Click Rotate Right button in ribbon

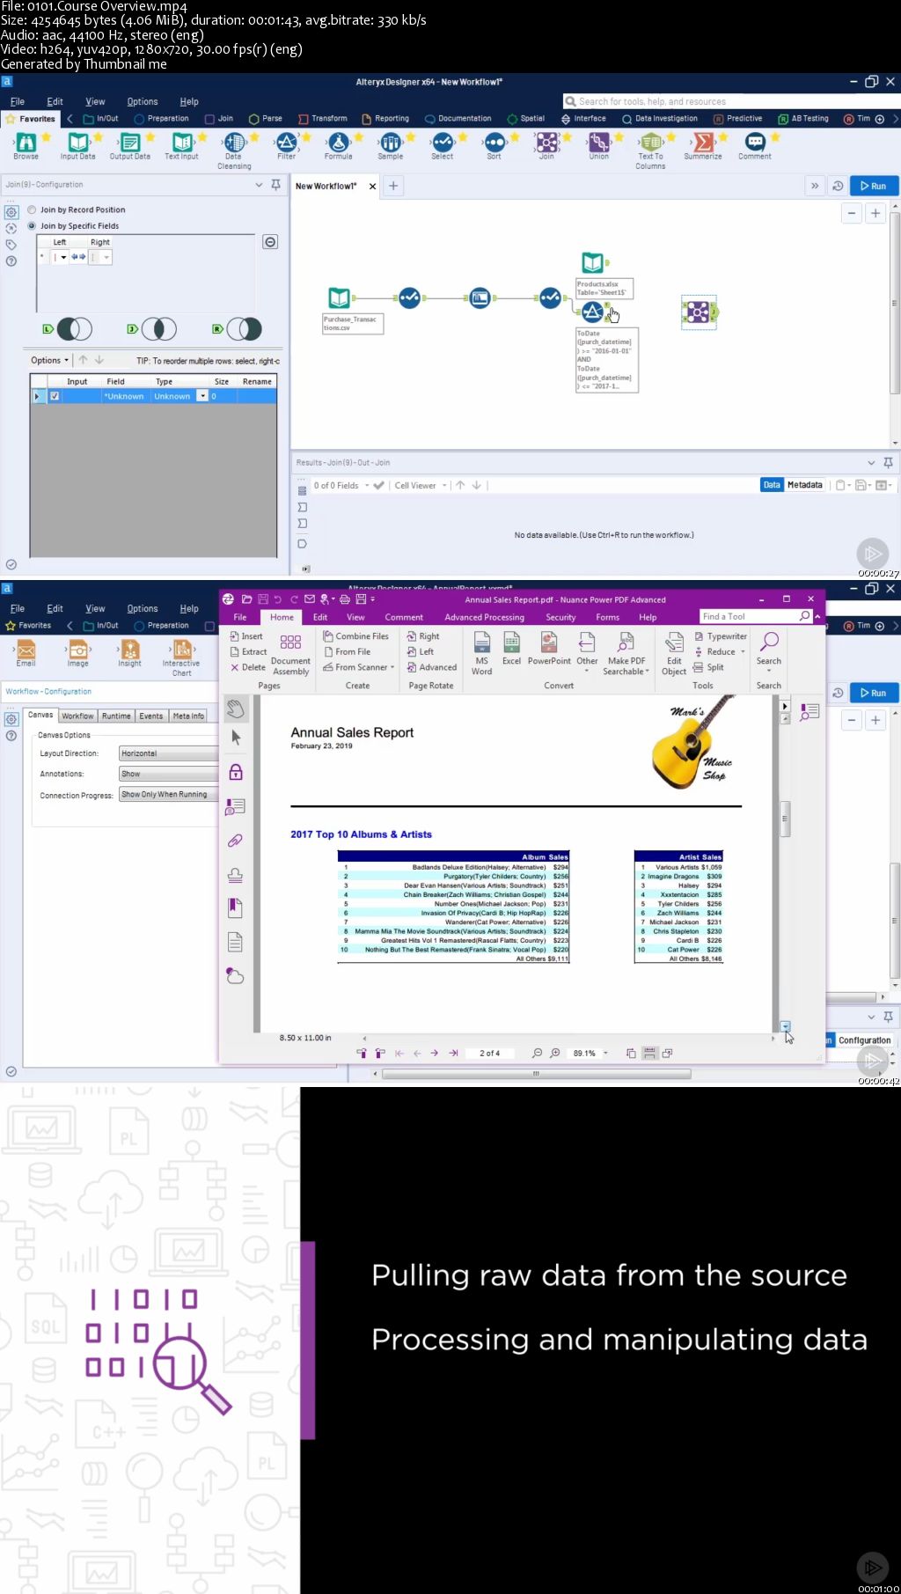(x=423, y=635)
